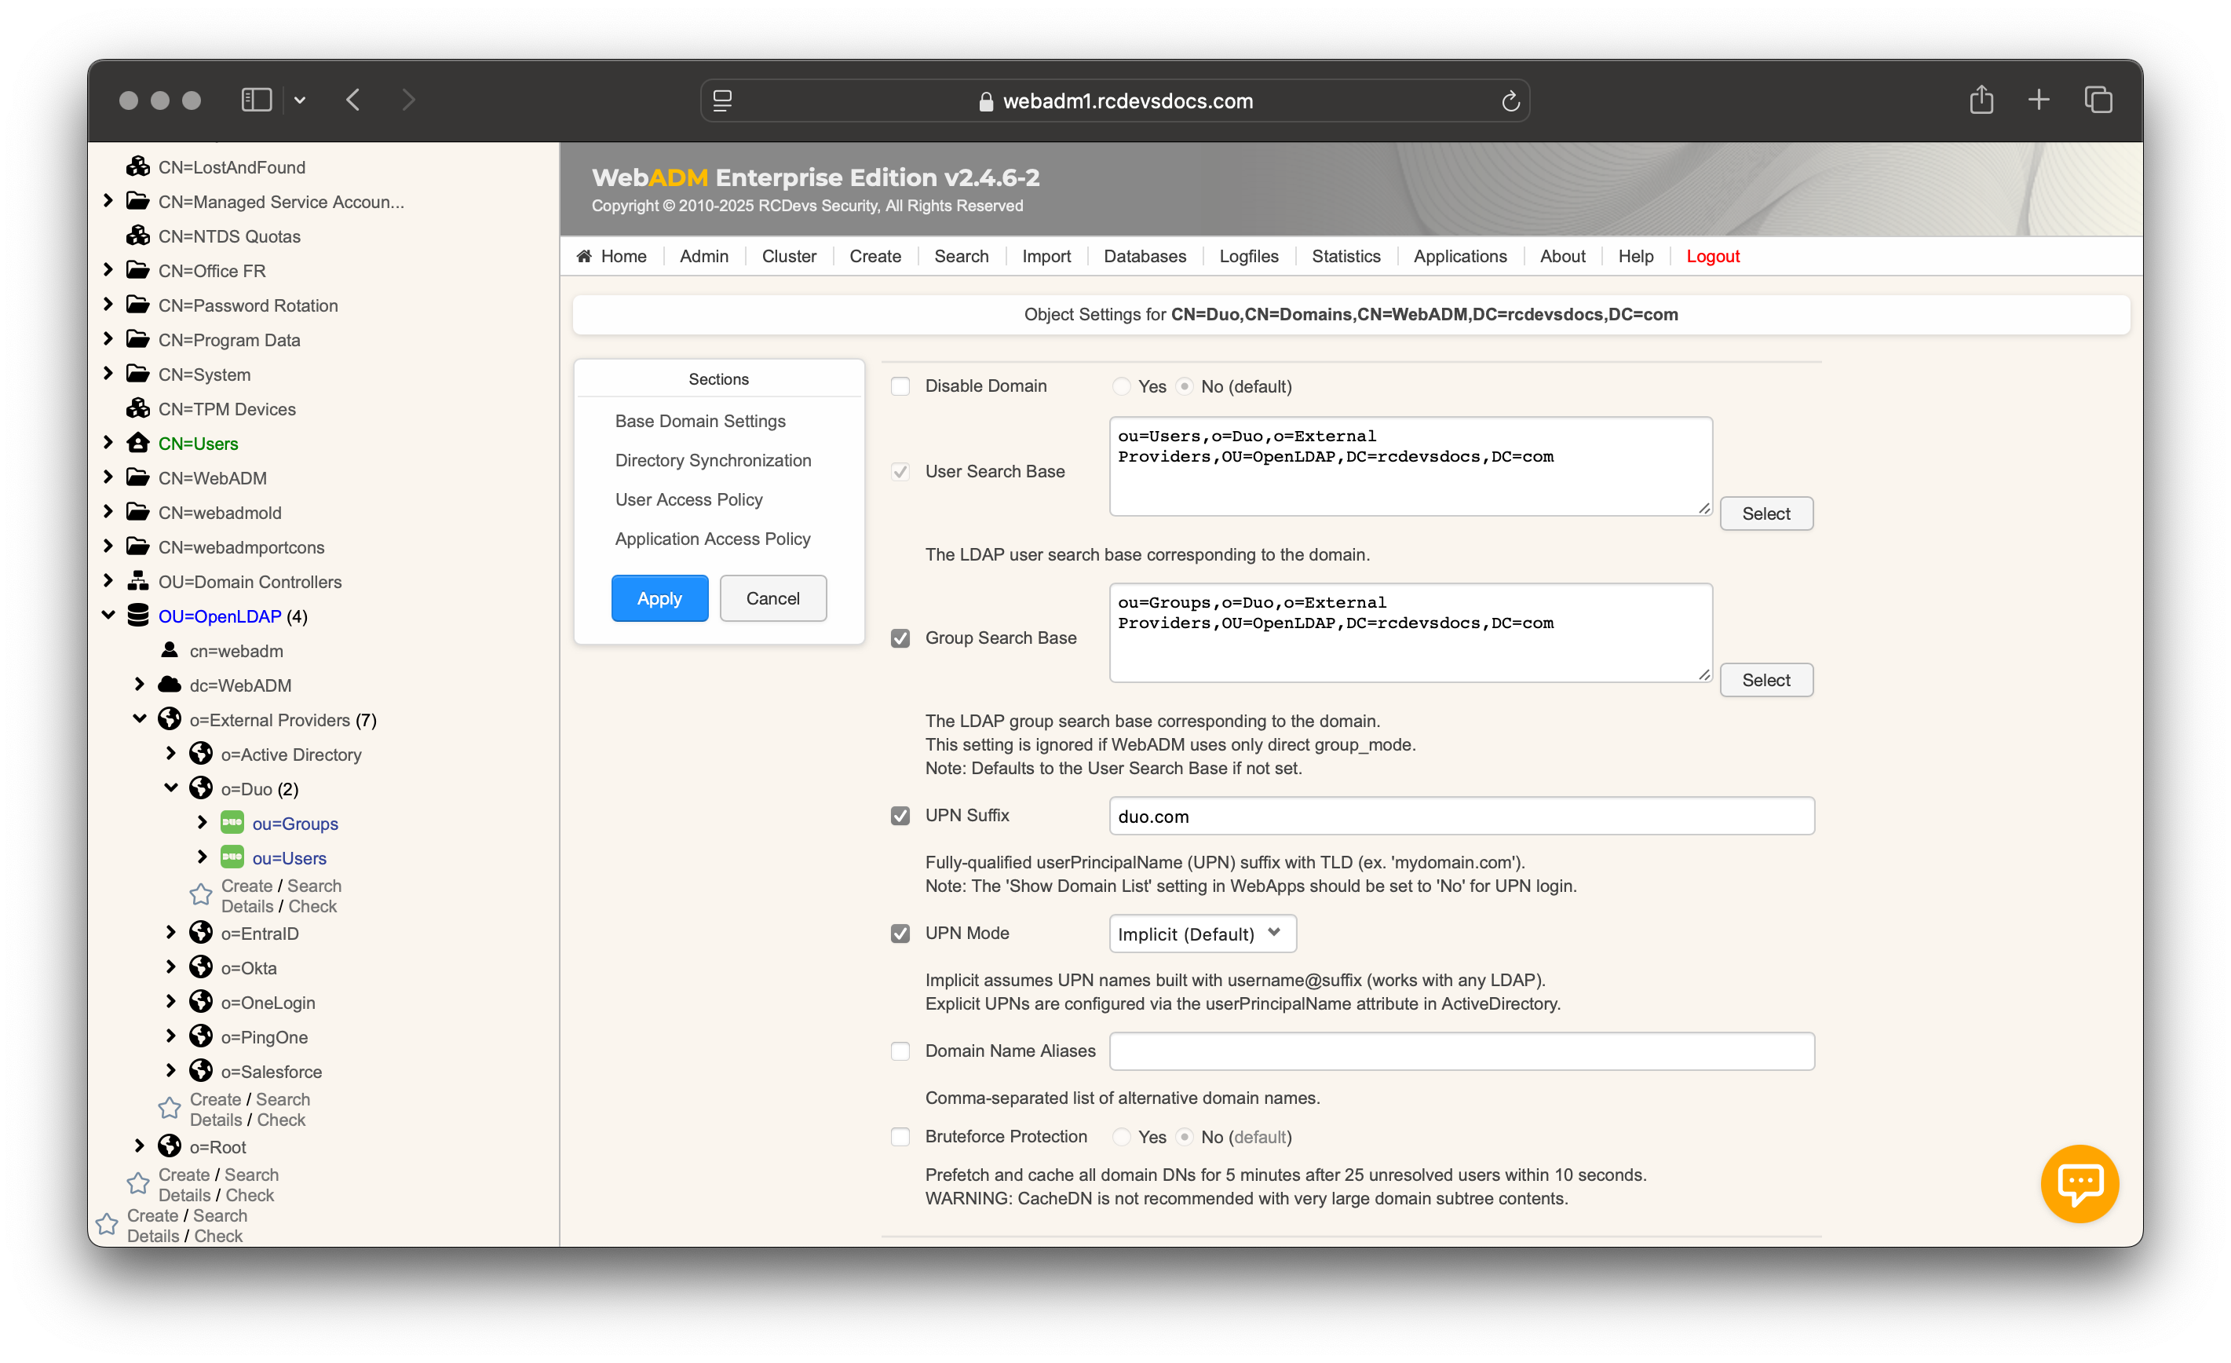Click Select next to Group Search Base
The width and height of the screenshot is (2231, 1363).
pos(1765,679)
